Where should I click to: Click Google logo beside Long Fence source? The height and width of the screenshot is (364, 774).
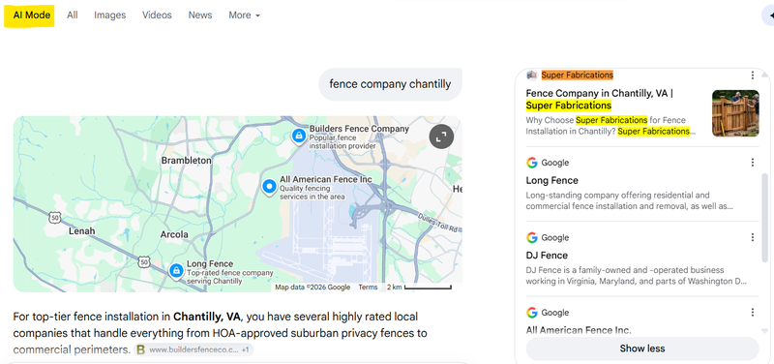click(531, 163)
